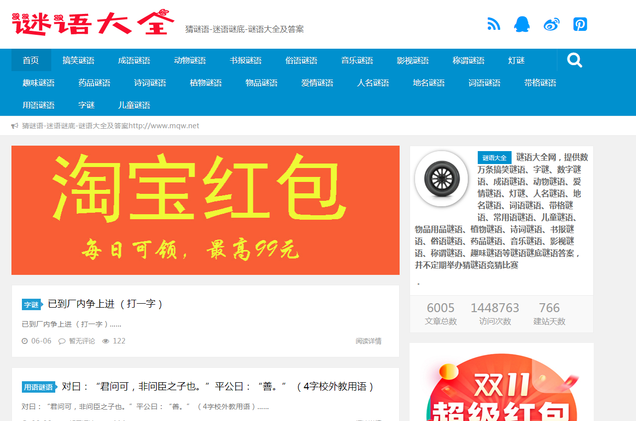
Task: Open the 灯谜 category
Action: (516, 60)
